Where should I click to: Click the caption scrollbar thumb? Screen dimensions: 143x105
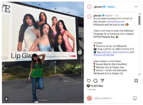pos(139,20)
